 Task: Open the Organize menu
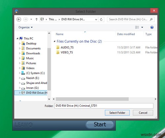(25, 27)
